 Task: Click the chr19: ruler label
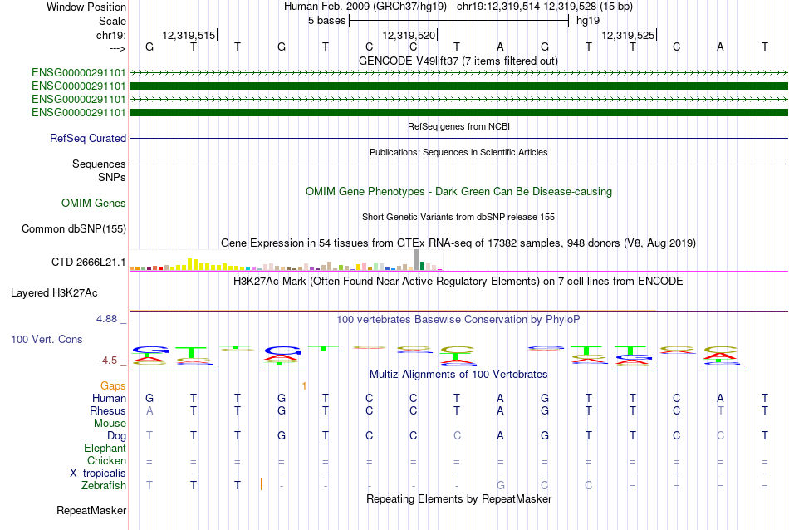coord(110,35)
